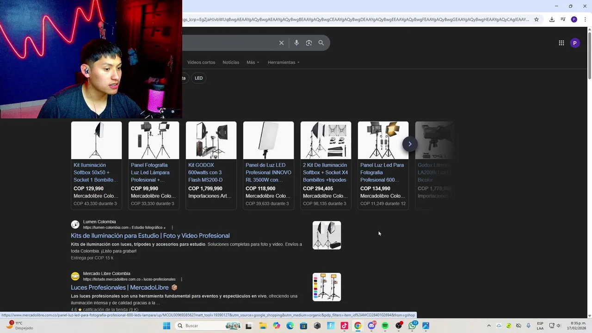Image resolution: width=592 pixels, height=333 pixels.
Task: Switch to Videos cortos tab
Action: (201, 62)
